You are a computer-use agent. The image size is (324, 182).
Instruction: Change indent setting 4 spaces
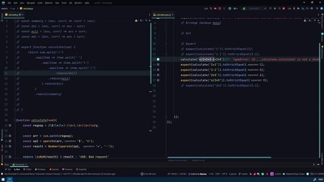[233, 174]
